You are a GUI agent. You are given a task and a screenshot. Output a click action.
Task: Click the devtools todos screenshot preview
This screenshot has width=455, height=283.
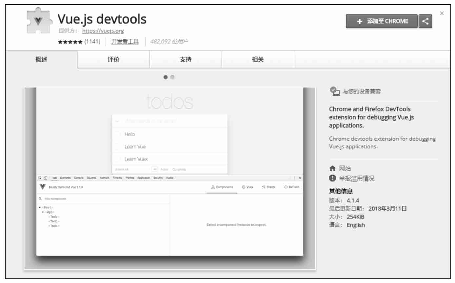click(170, 178)
